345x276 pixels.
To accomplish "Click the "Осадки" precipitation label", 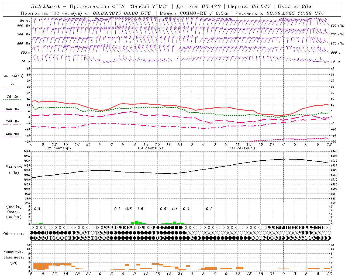I will click(x=14, y=212).
